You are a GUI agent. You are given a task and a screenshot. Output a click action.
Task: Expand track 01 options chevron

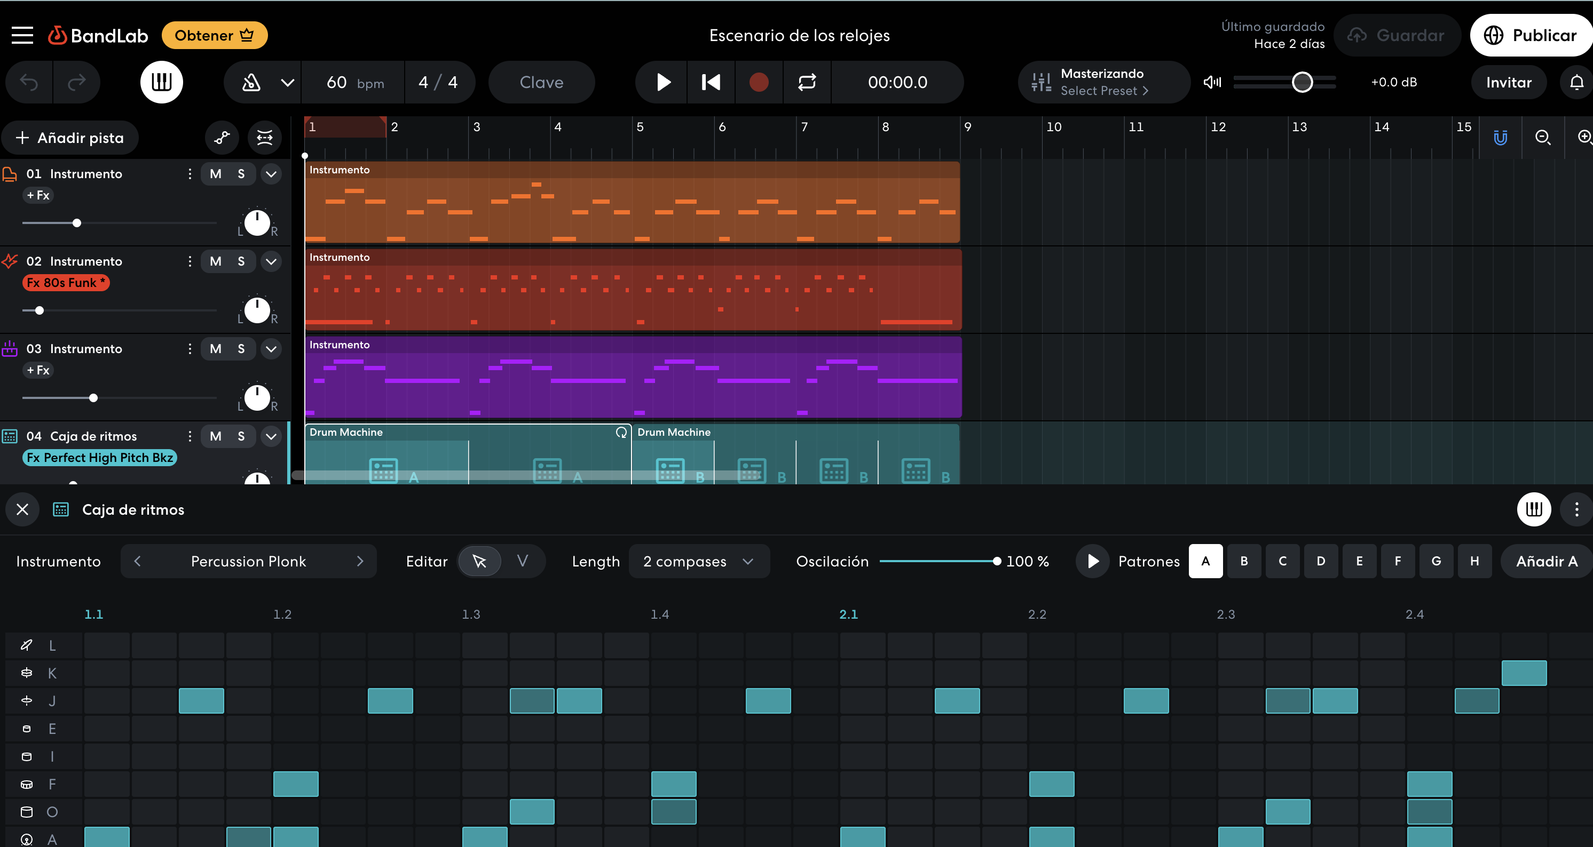pos(271,174)
